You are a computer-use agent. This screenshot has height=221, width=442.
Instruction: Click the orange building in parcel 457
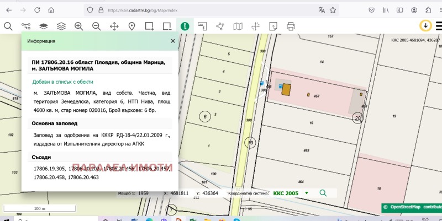[286, 89]
